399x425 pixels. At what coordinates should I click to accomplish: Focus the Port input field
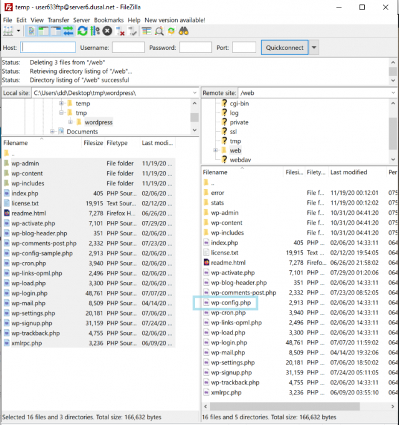244,47
